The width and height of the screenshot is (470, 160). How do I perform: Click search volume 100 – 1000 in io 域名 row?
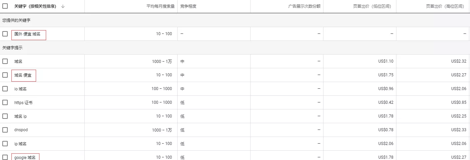[162, 89]
